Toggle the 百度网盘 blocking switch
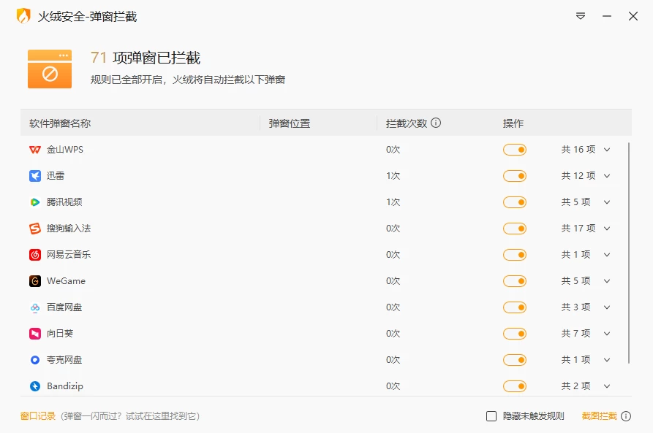The height and width of the screenshot is (433, 653). 515,307
